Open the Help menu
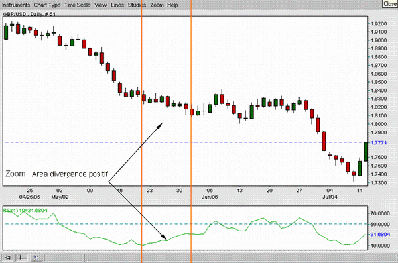398x263 pixels. (x=172, y=5)
